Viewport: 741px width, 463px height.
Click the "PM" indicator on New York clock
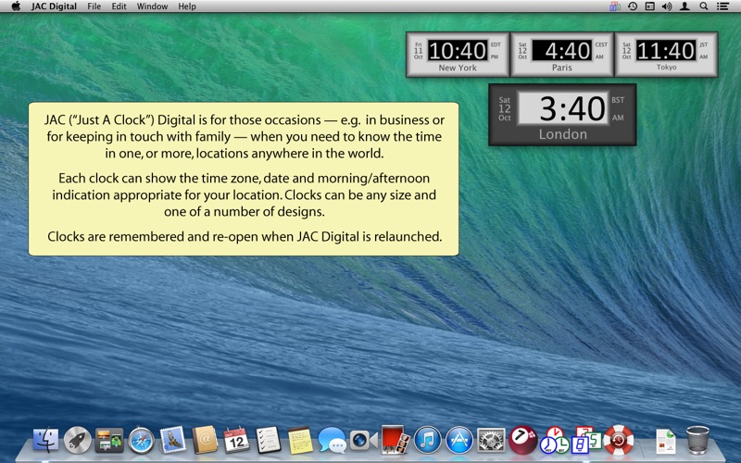[495, 57]
